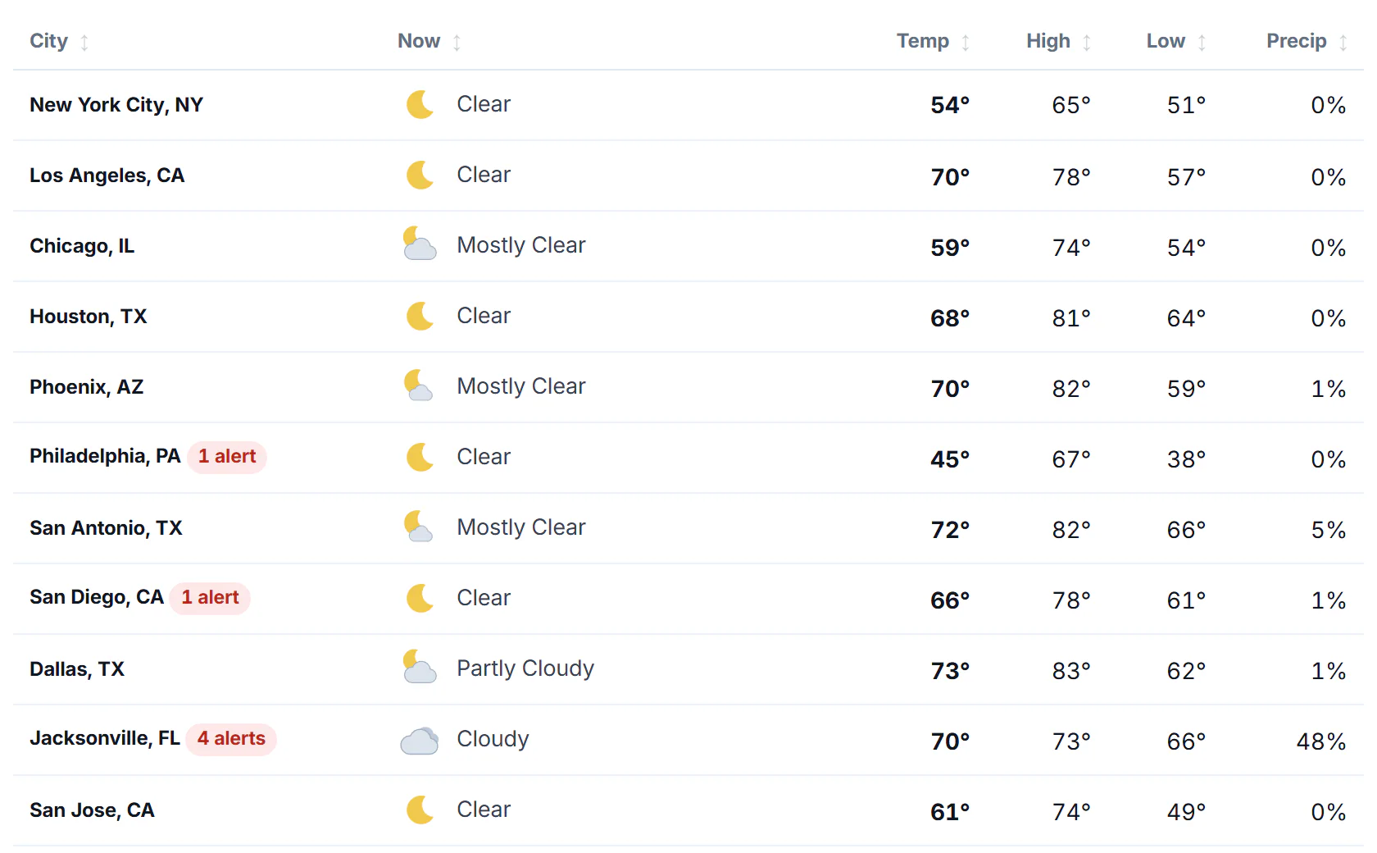Sort by the Now conditions column
Image resolution: width=1377 pixels, height=853 pixels.
tap(429, 41)
